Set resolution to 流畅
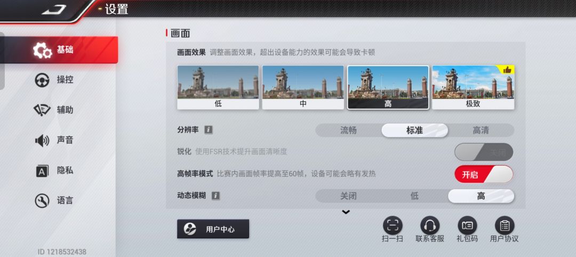Screen dimensions: 576x257 pos(348,130)
